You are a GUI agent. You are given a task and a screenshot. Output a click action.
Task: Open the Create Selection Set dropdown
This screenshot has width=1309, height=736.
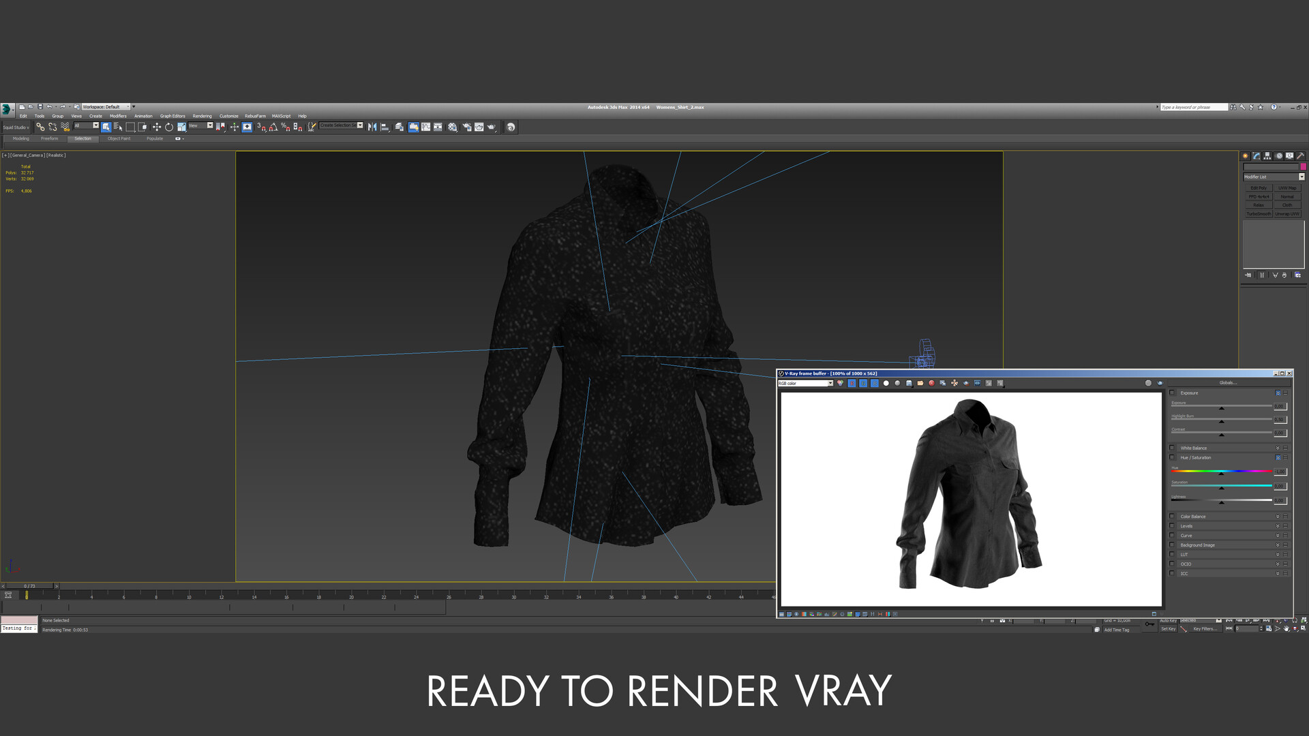[x=342, y=125]
